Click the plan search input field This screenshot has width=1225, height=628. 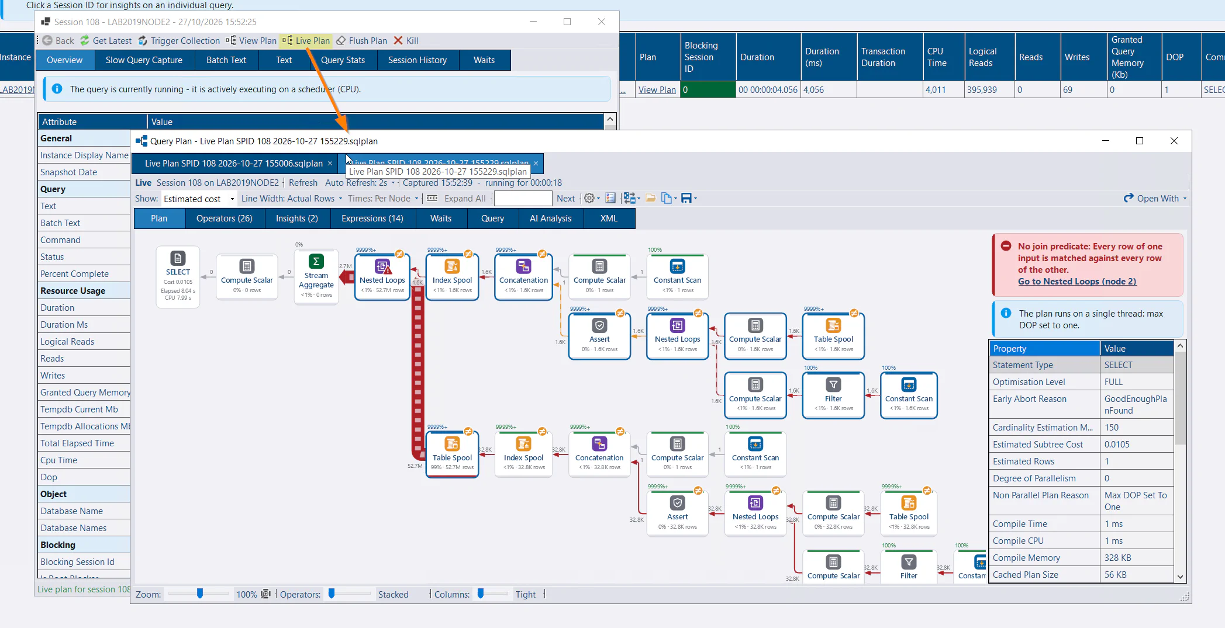click(x=523, y=199)
